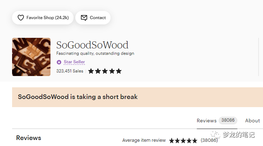Screen dimensions: 263x146
Task: Click the Contact button
Action: 93,18
